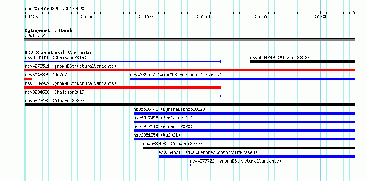Viewport: 367px width, 181px height.
Task: Click the blue nsv6051354 variant bar
Action: (x=245, y=139)
